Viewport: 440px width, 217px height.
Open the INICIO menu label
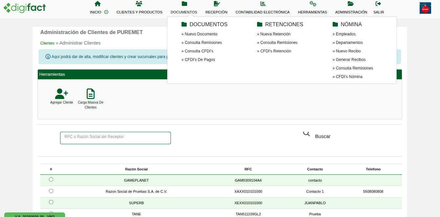click(96, 12)
